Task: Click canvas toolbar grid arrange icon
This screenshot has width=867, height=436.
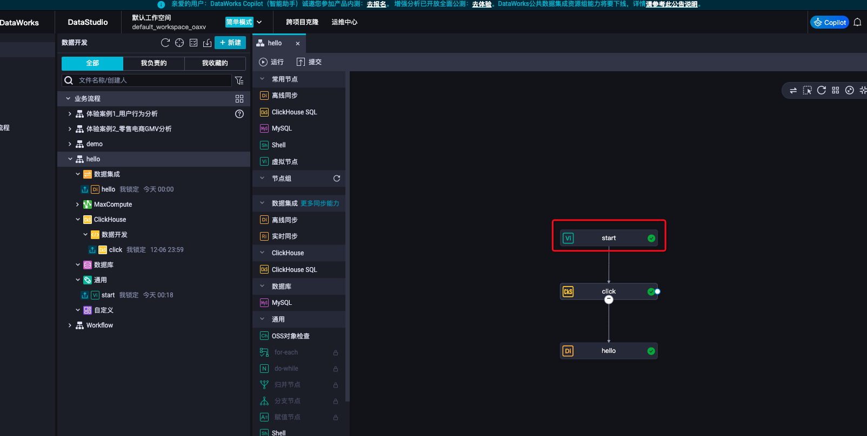Action: pos(835,90)
